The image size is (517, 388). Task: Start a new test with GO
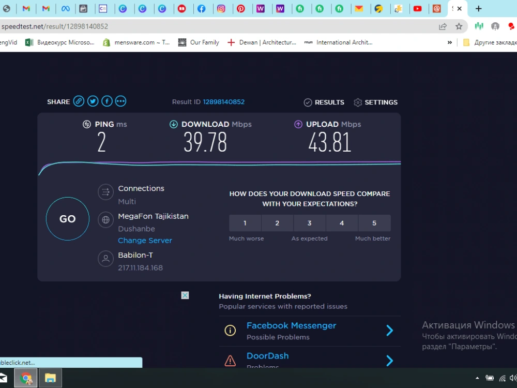click(68, 219)
